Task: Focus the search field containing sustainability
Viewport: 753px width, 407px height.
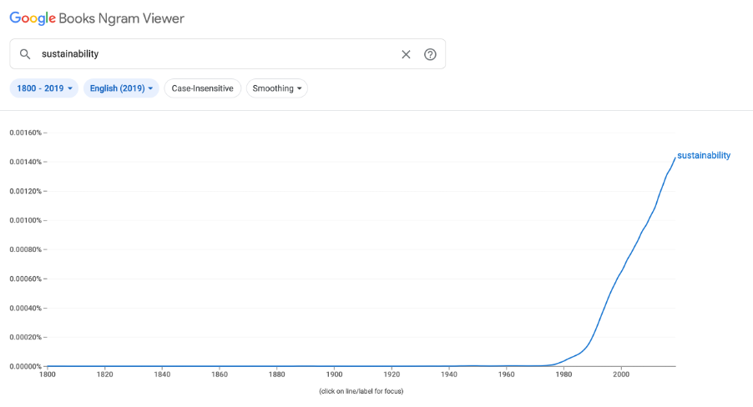Action: point(228,53)
